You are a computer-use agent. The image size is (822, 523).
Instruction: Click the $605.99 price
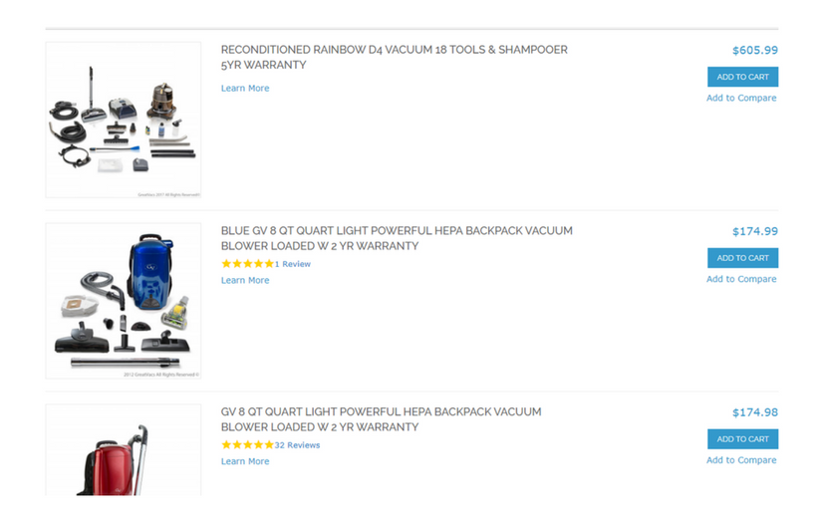(x=755, y=51)
